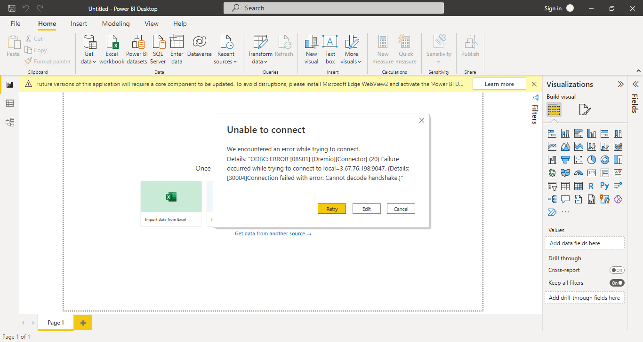The width and height of the screenshot is (643, 342).
Task: Pick the line chart visual
Action: click(x=552, y=147)
